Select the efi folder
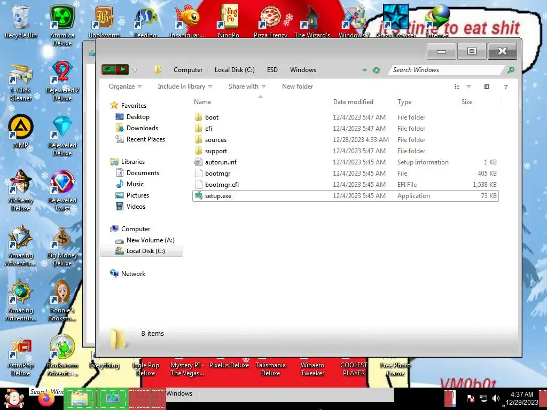The image size is (547, 410). pyautogui.click(x=346, y=128)
